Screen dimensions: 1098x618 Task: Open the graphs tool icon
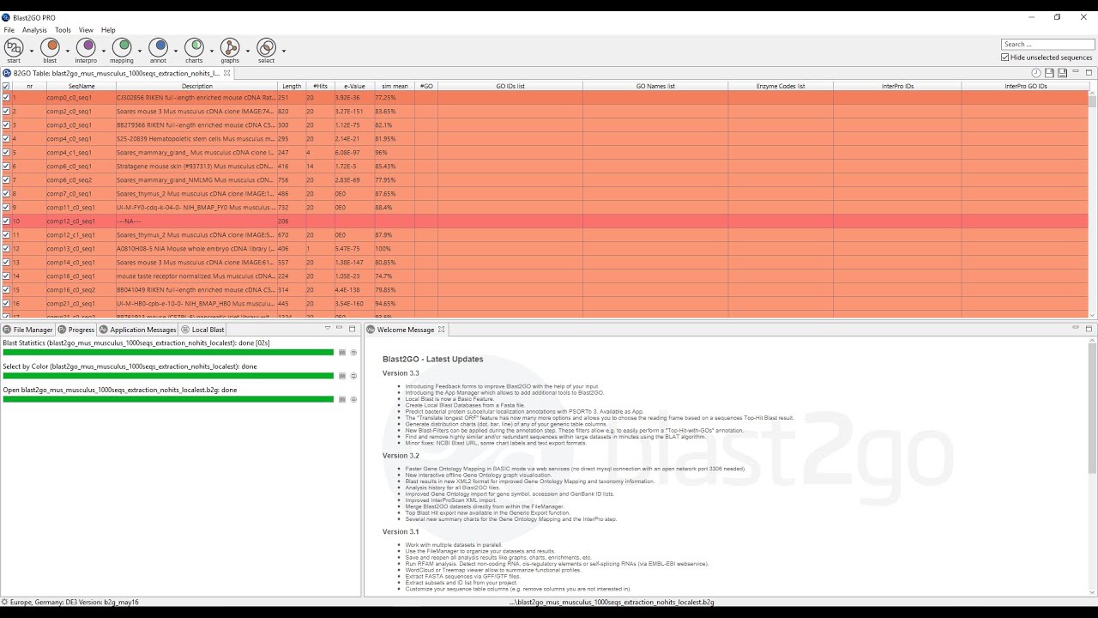click(x=230, y=46)
